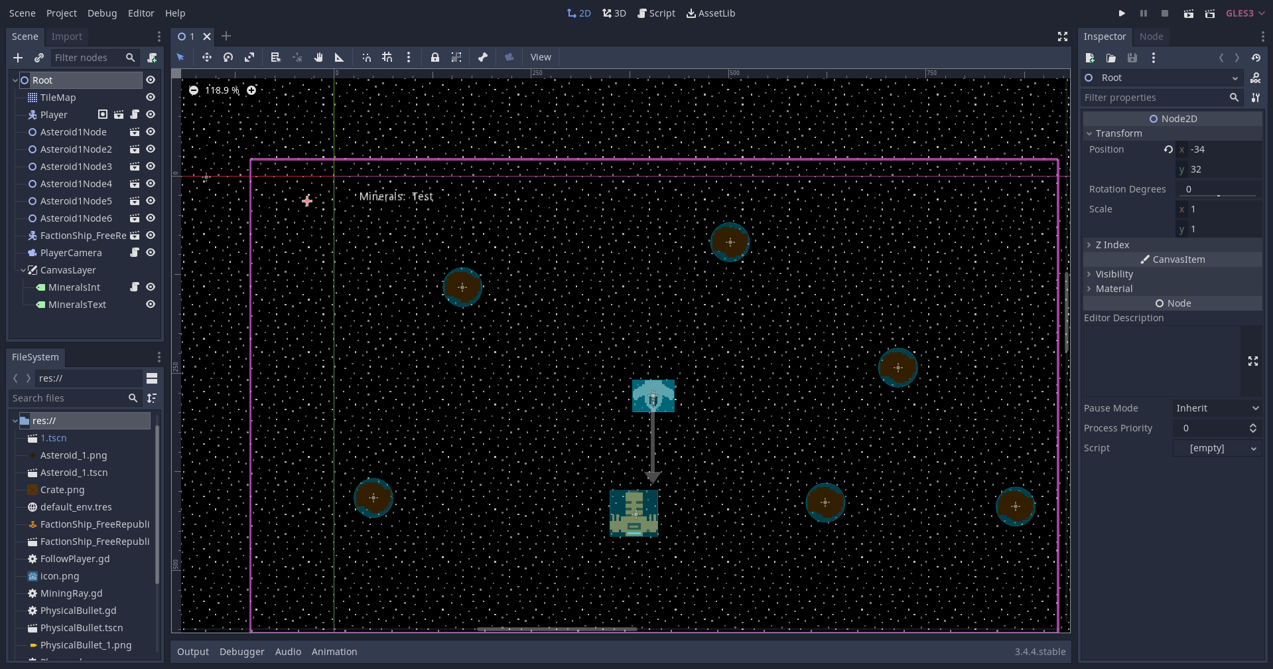
Task: Toggle distraction-free mode expand icon
Action: click(1063, 37)
